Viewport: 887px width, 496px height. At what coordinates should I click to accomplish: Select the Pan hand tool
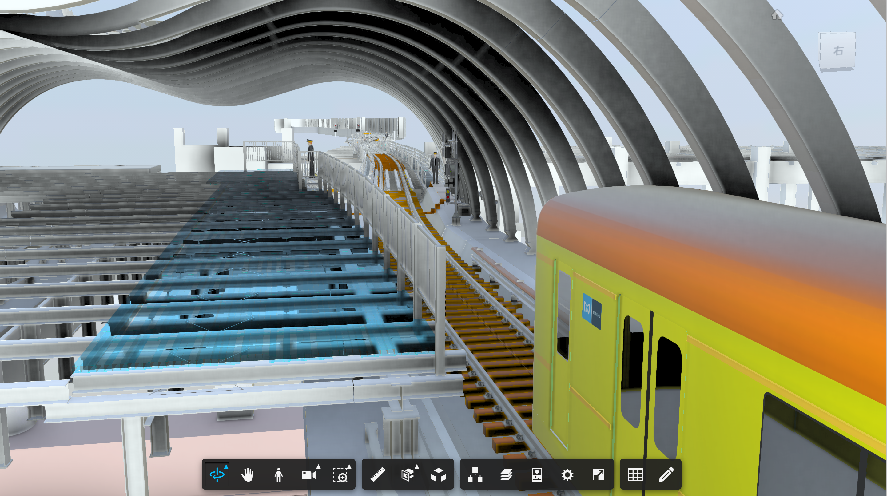coord(247,475)
